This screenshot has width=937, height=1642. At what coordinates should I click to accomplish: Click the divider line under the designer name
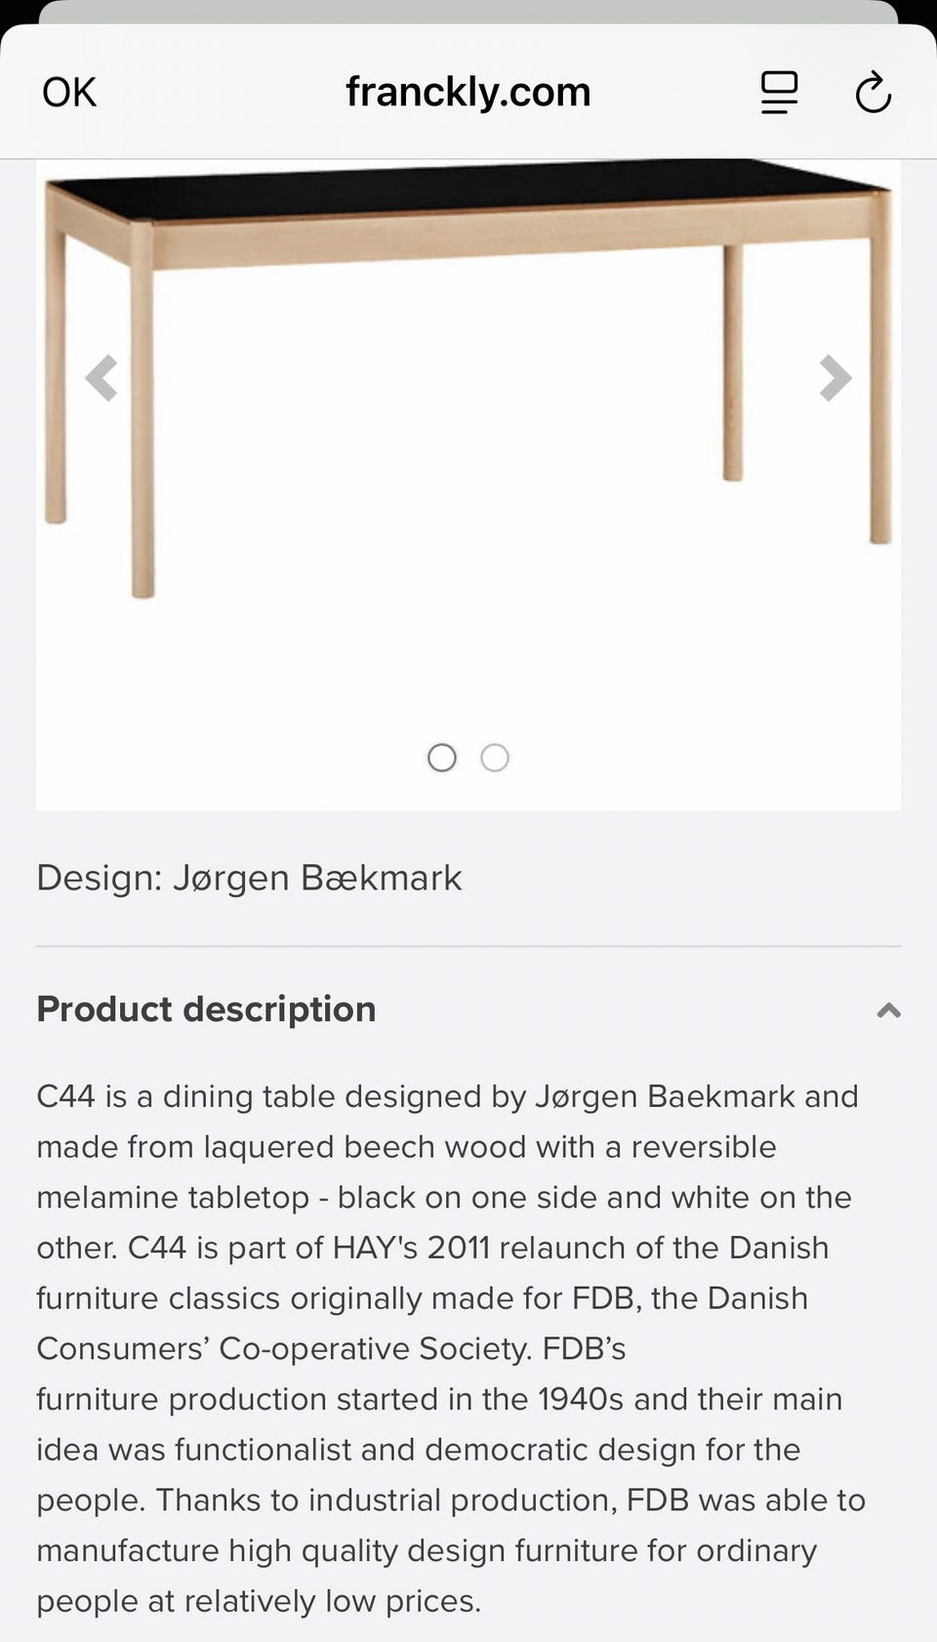pos(468,946)
